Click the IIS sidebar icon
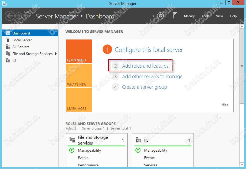 [8, 61]
